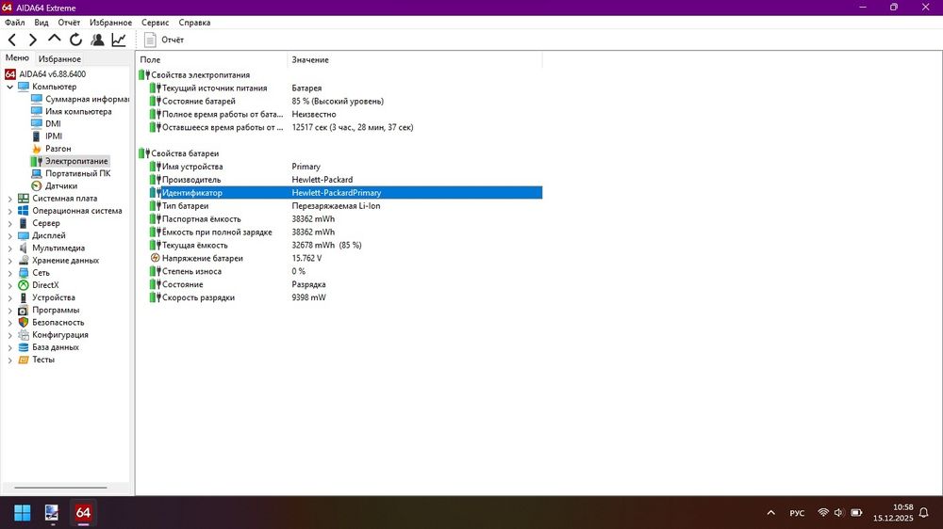Screen dimensions: 943x529
Task: Select the Скорость разрядки row
Action: tap(346, 297)
